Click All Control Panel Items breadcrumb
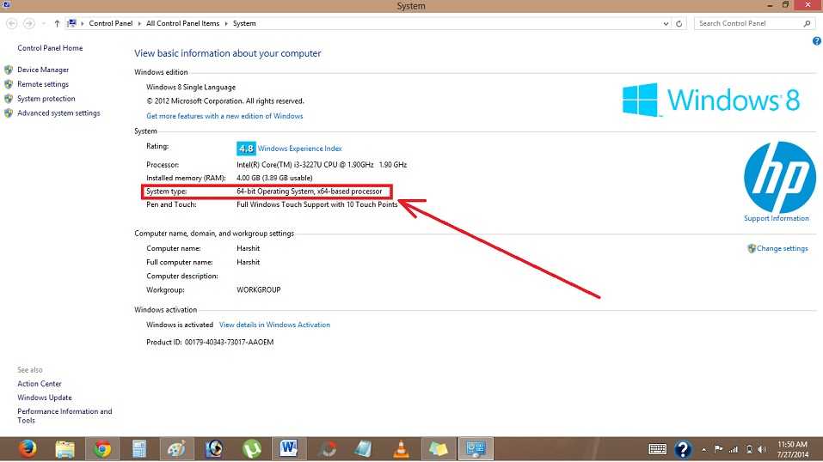The image size is (823, 462). (182, 23)
